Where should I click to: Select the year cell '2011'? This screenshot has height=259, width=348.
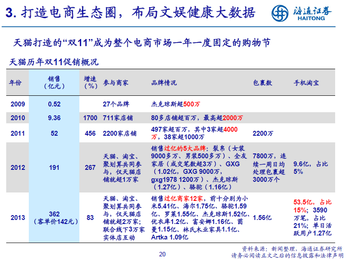18,133
